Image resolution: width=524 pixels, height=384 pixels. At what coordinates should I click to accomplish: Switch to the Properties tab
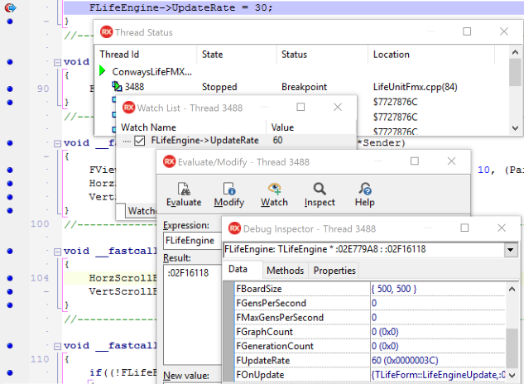point(334,271)
